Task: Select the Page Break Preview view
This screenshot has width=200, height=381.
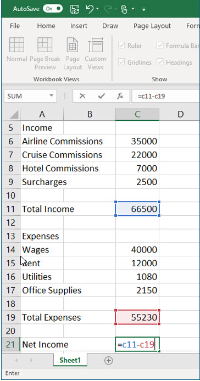Action: click(x=45, y=54)
